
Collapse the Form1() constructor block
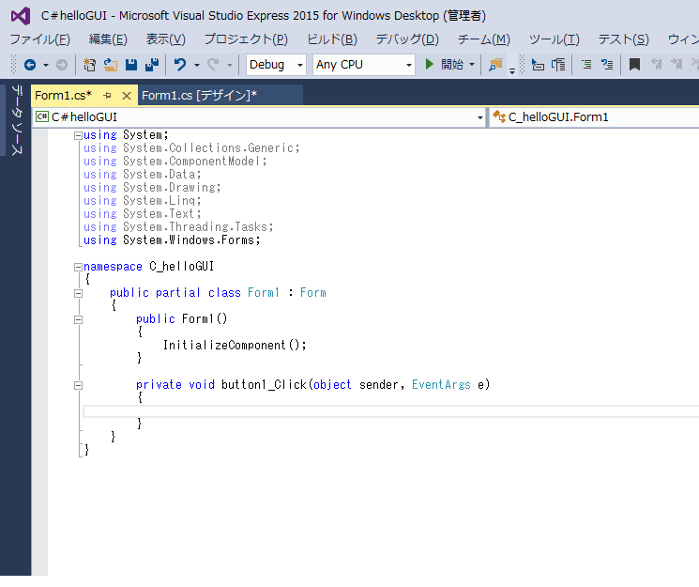[78, 320]
